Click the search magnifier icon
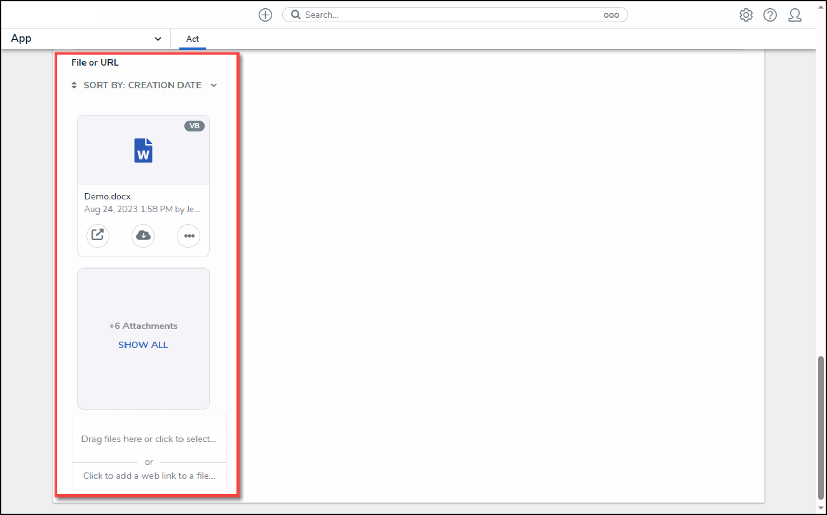Screen dimensions: 827x515 [x=296, y=15]
